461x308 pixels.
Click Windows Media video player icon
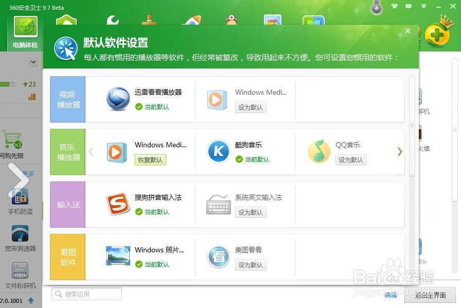218,99
